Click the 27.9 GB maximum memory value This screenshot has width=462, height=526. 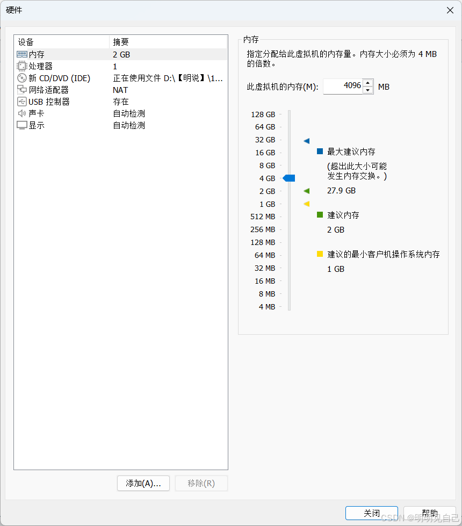coord(341,191)
